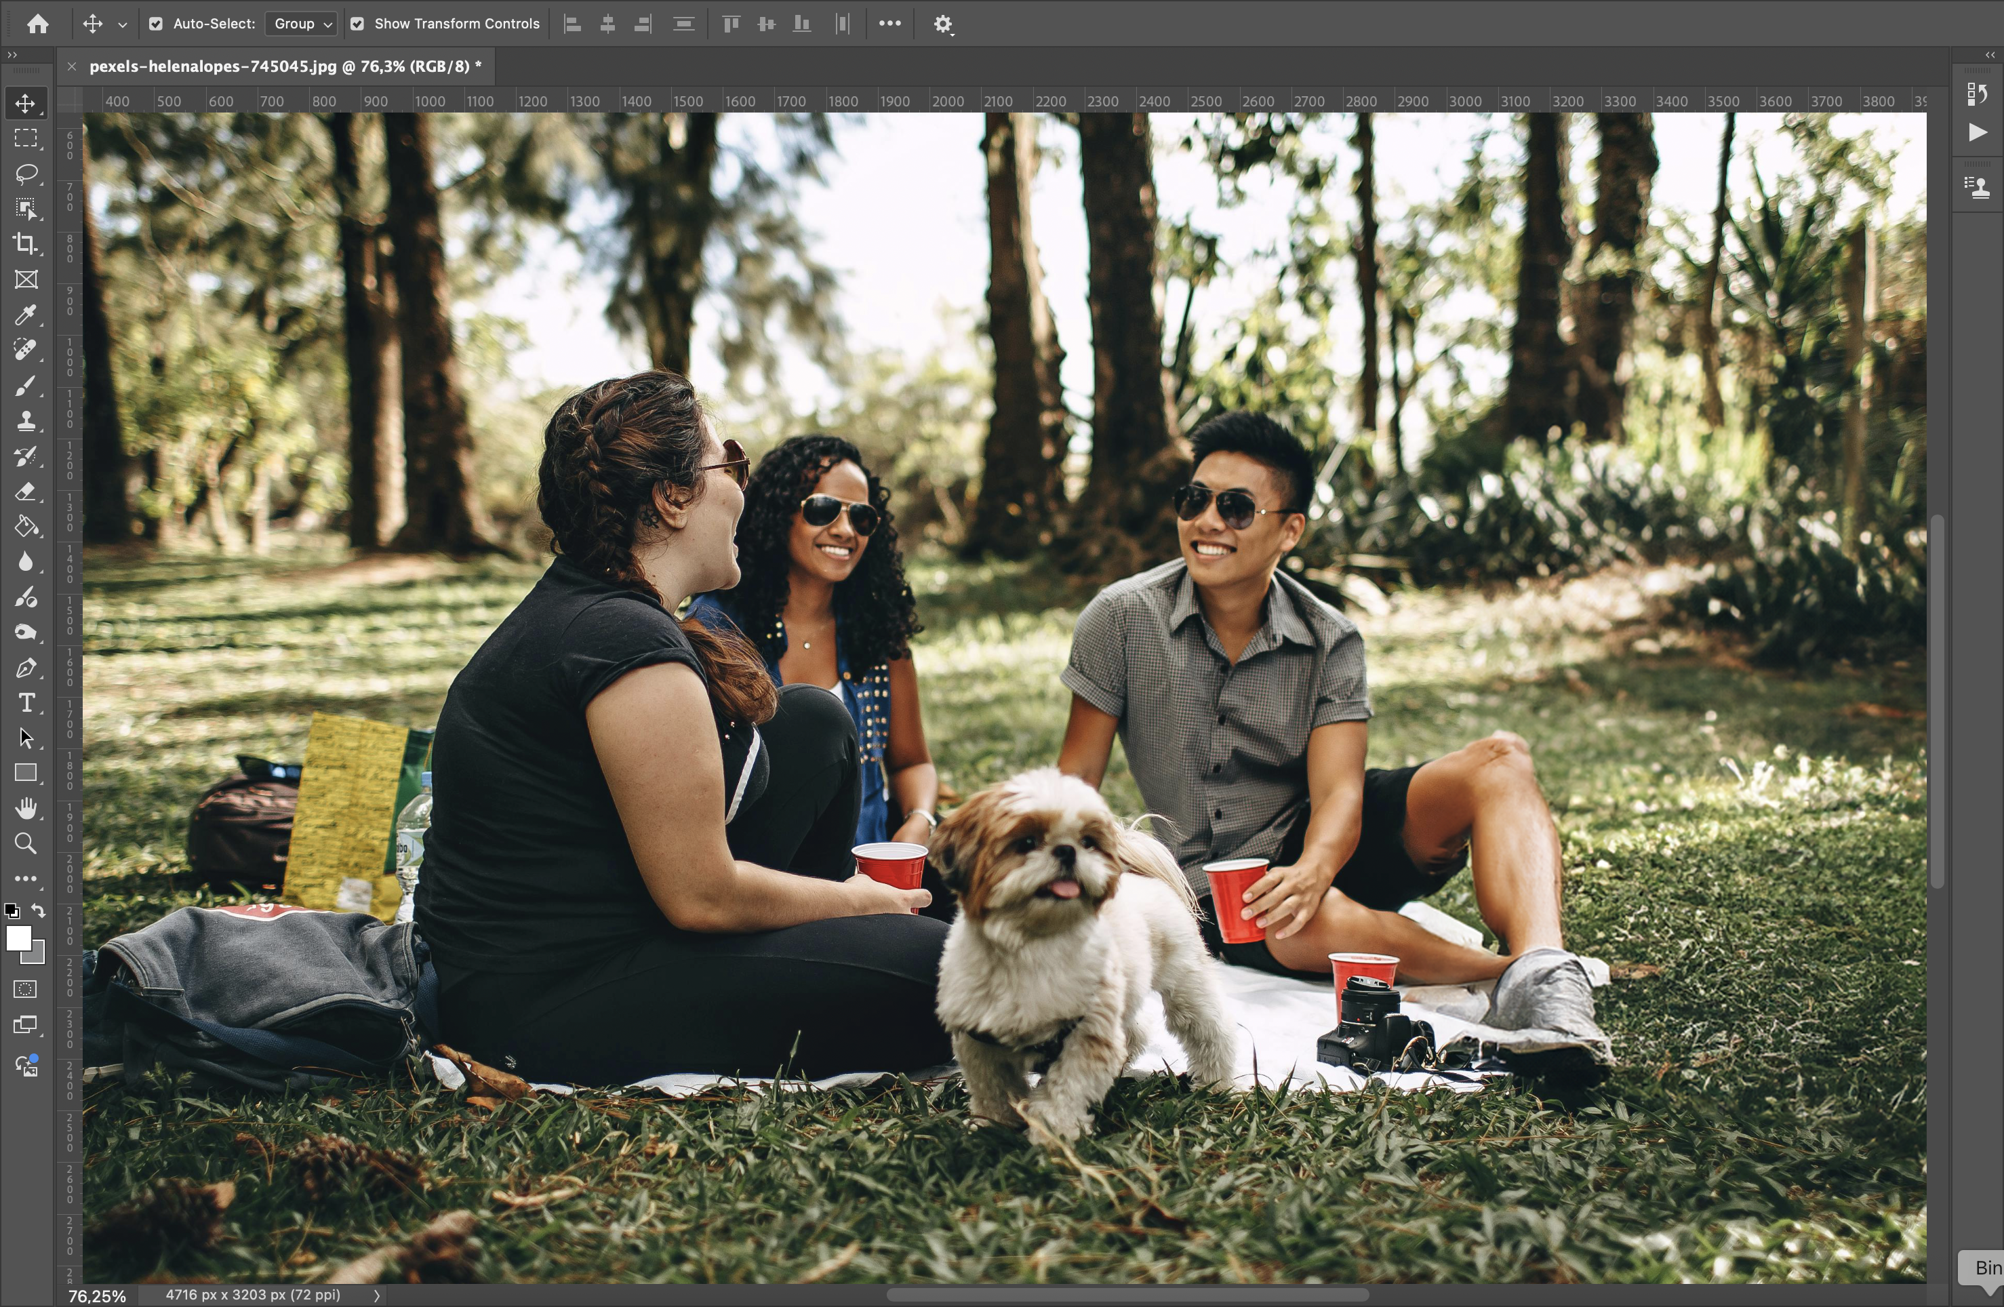Toggle Quick Mask mode

(25, 990)
